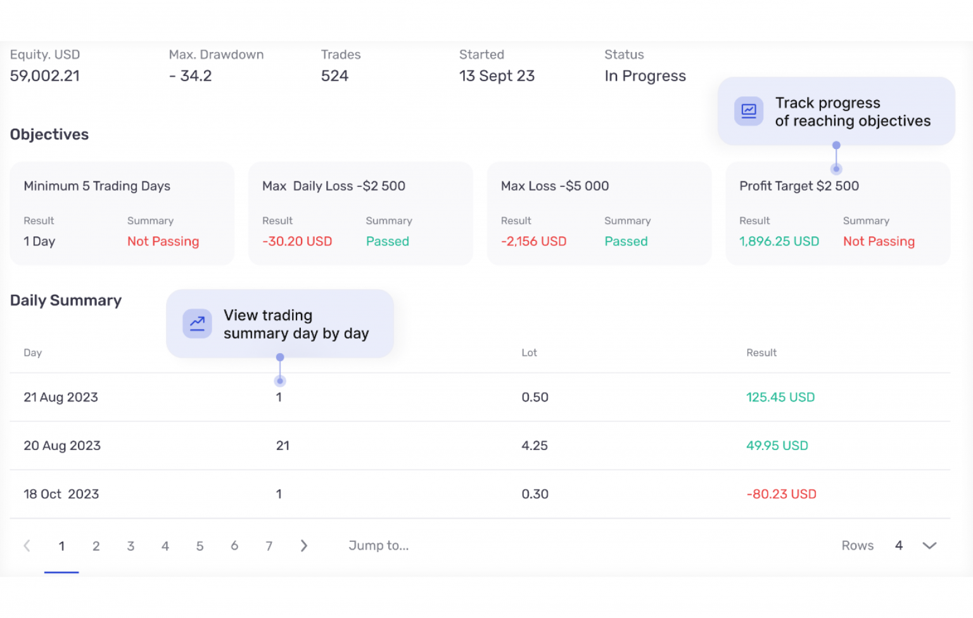This screenshot has height=618, width=973.
Task: Open the Rows per page dropdown chevron
Action: [x=929, y=545]
